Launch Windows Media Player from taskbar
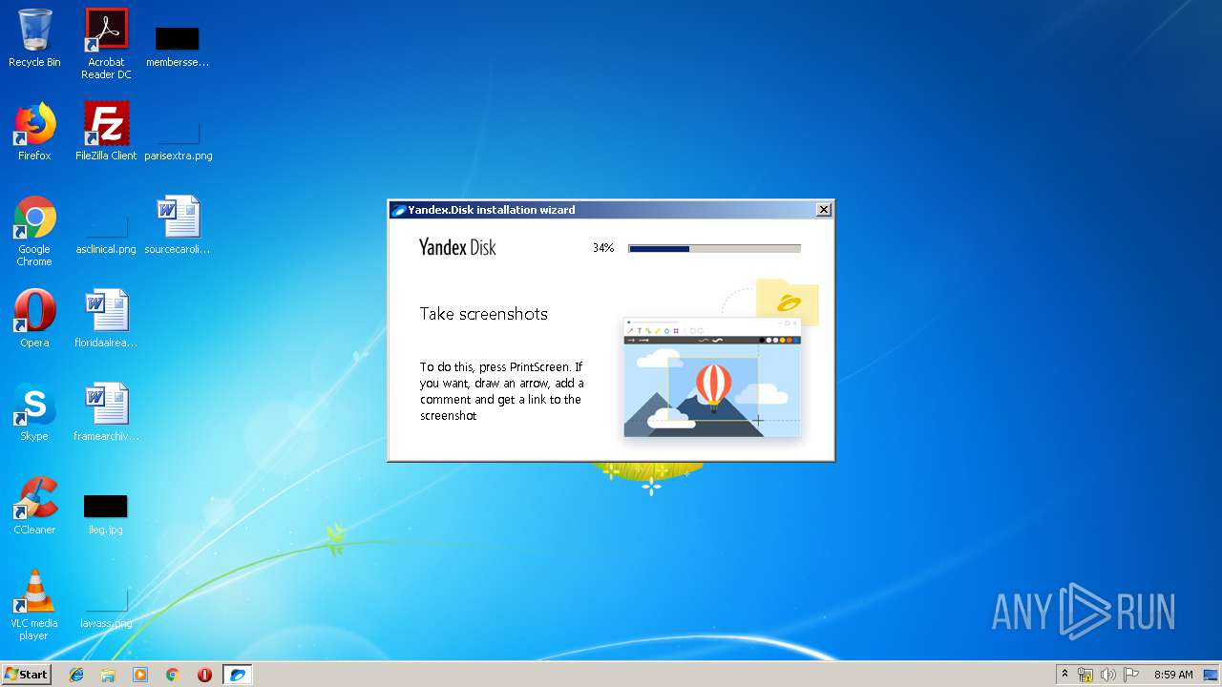 click(140, 675)
